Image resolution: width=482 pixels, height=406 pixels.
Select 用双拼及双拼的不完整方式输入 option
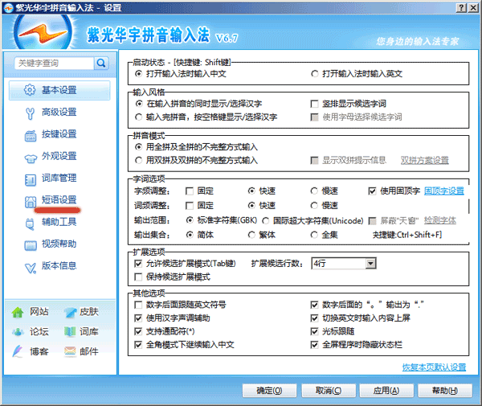click(x=139, y=161)
